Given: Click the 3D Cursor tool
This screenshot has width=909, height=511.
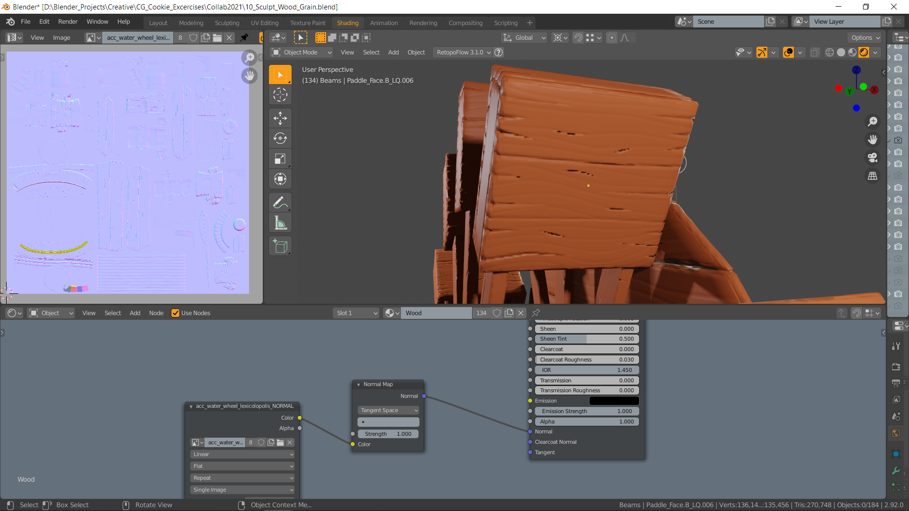Looking at the screenshot, I should point(280,95).
